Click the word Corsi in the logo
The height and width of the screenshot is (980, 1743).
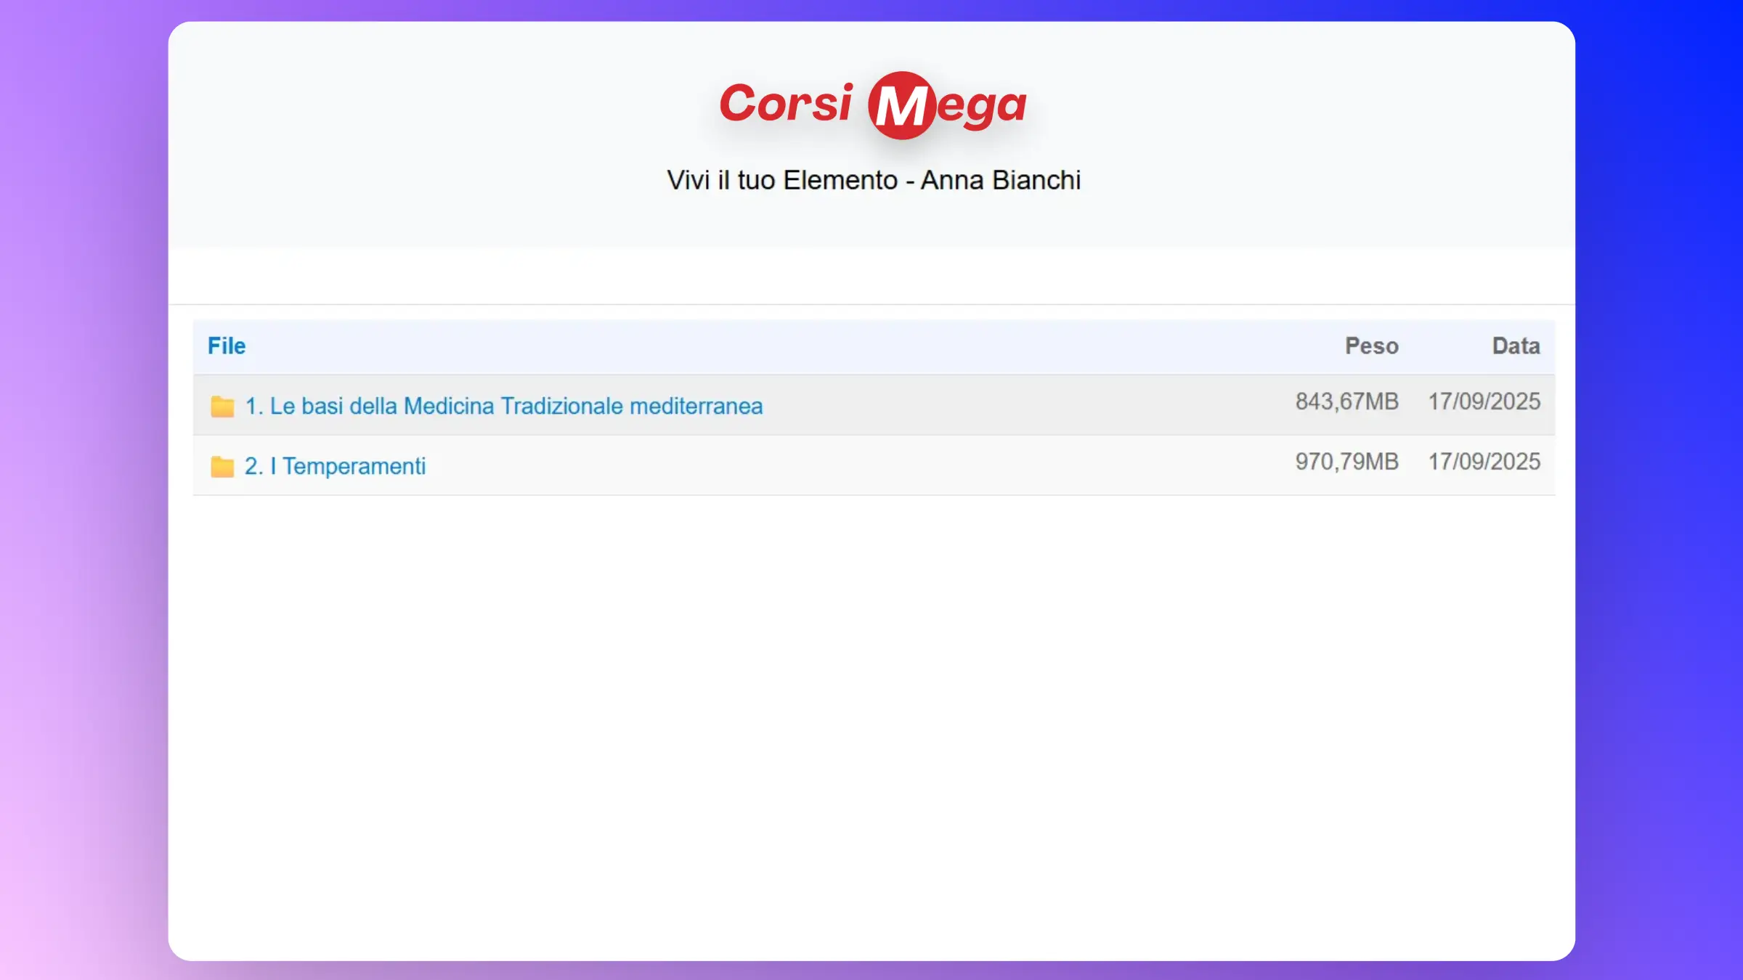(785, 103)
